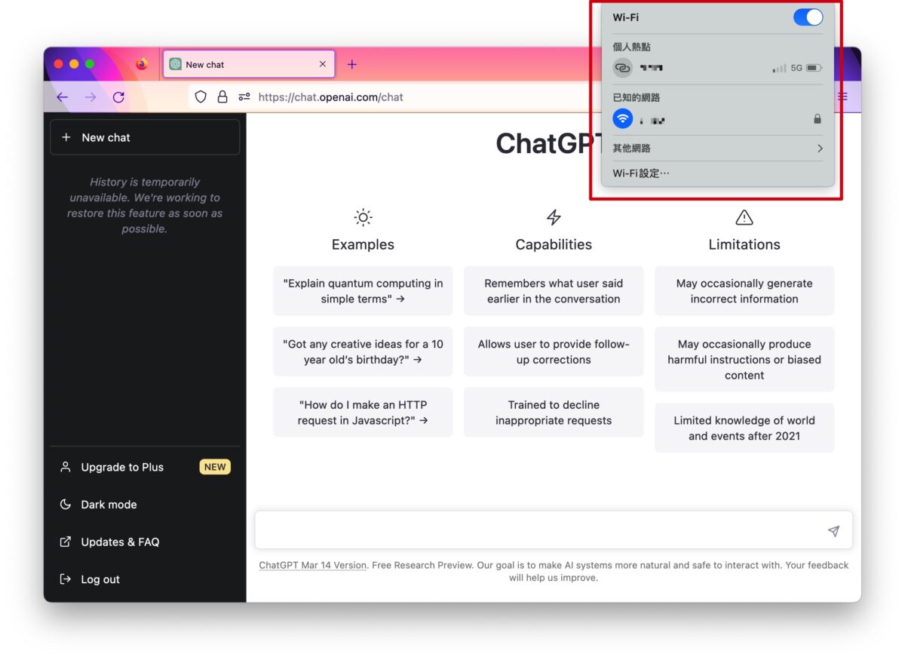The height and width of the screenshot is (660, 905).
Task: Choose "Got any creative ideas" birthday example
Action: (363, 351)
